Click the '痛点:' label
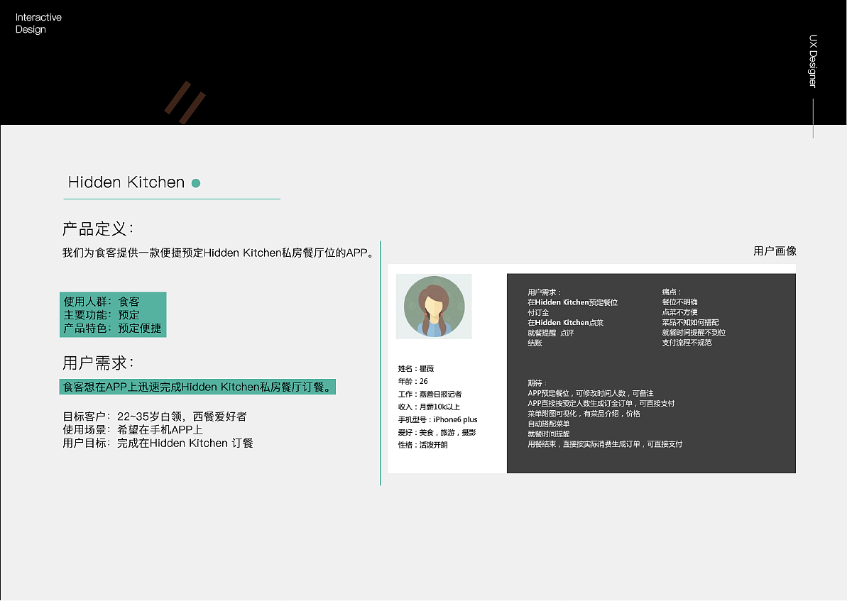This screenshot has height=601, width=847. (672, 292)
